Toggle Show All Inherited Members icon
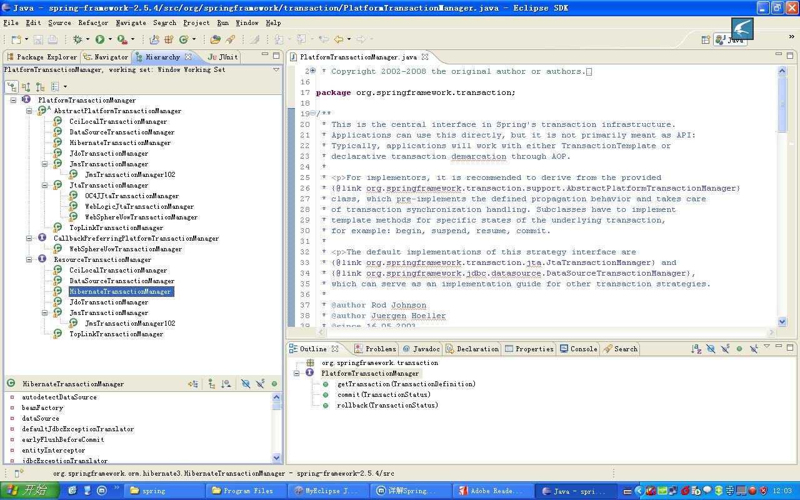 coord(212,384)
